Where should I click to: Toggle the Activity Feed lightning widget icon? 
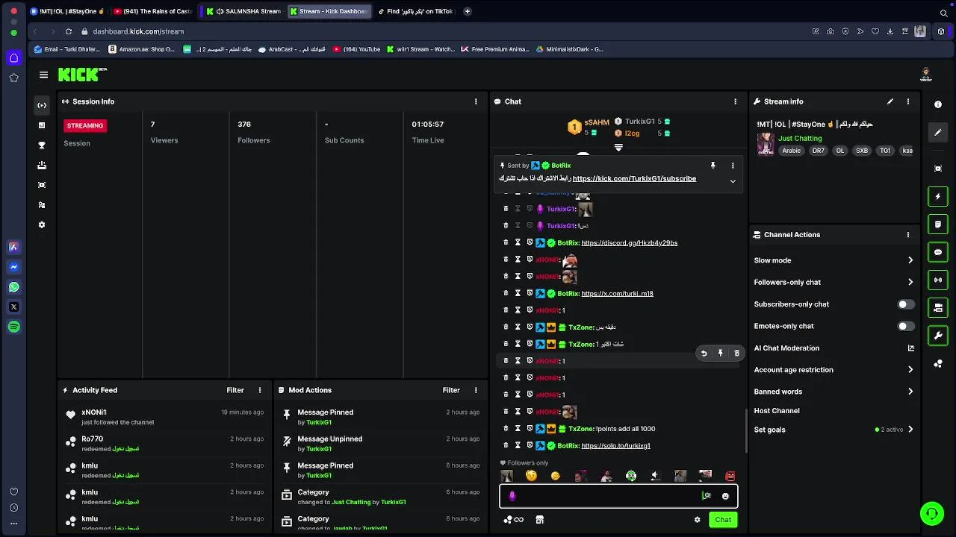point(938,197)
